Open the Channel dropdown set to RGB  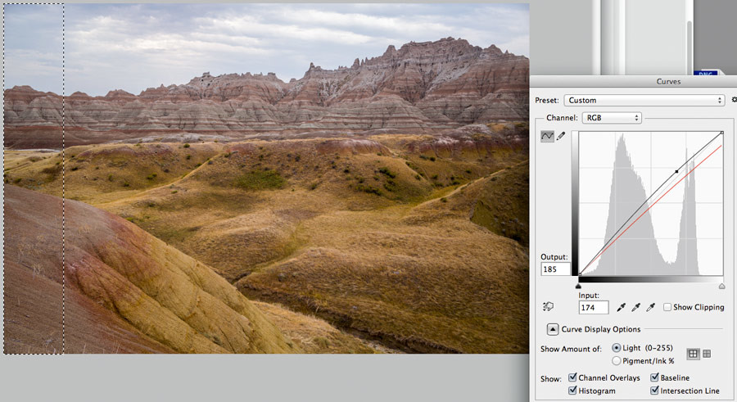click(x=611, y=118)
